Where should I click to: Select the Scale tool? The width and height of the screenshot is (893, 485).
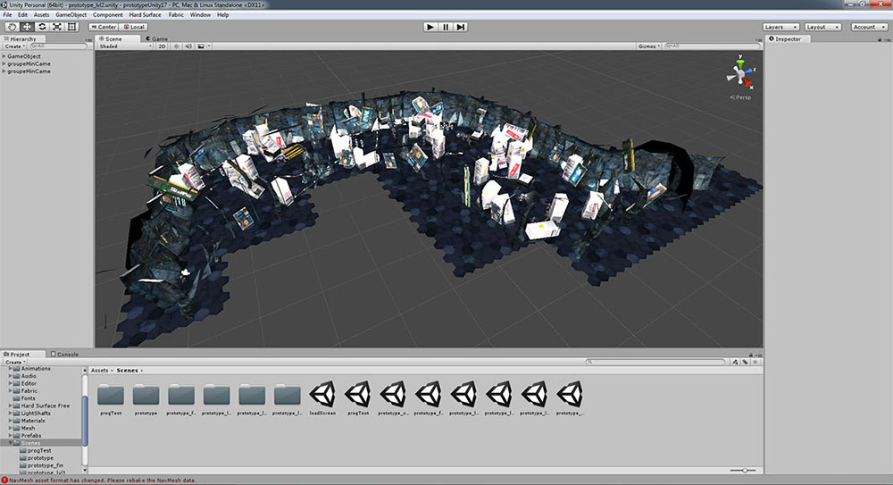[57, 27]
